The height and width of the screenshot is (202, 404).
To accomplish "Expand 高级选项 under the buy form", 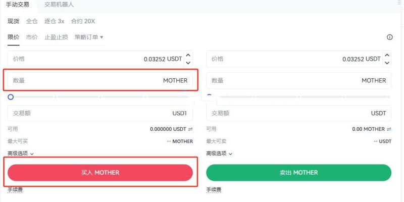I will (x=21, y=153).
